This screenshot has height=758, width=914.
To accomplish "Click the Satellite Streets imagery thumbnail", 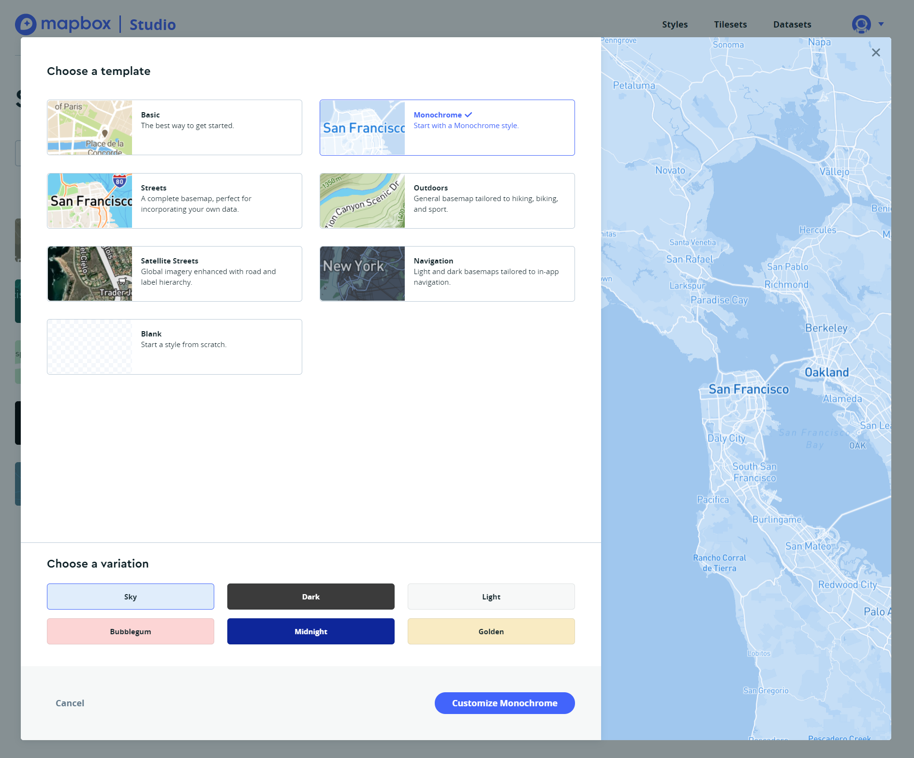I will point(90,274).
